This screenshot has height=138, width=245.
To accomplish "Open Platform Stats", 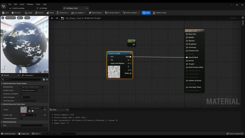I will click(x=159, y=13).
